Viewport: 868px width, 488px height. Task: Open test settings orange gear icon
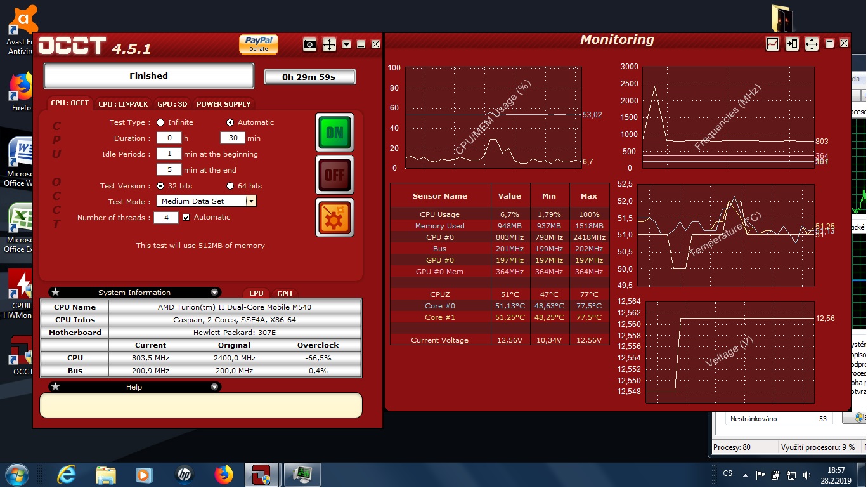[x=335, y=217]
